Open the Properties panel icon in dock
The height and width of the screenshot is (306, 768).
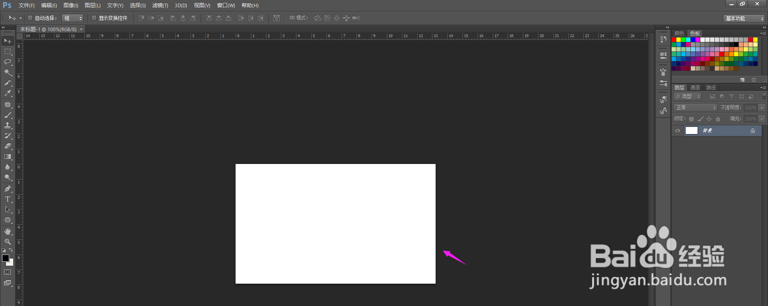[x=663, y=55]
